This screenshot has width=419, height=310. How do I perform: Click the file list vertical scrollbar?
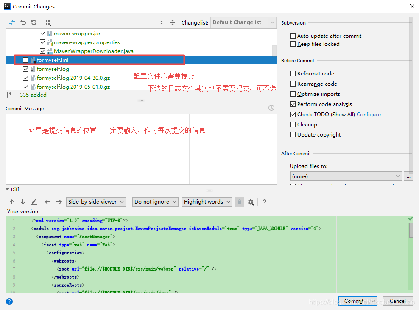point(274,50)
